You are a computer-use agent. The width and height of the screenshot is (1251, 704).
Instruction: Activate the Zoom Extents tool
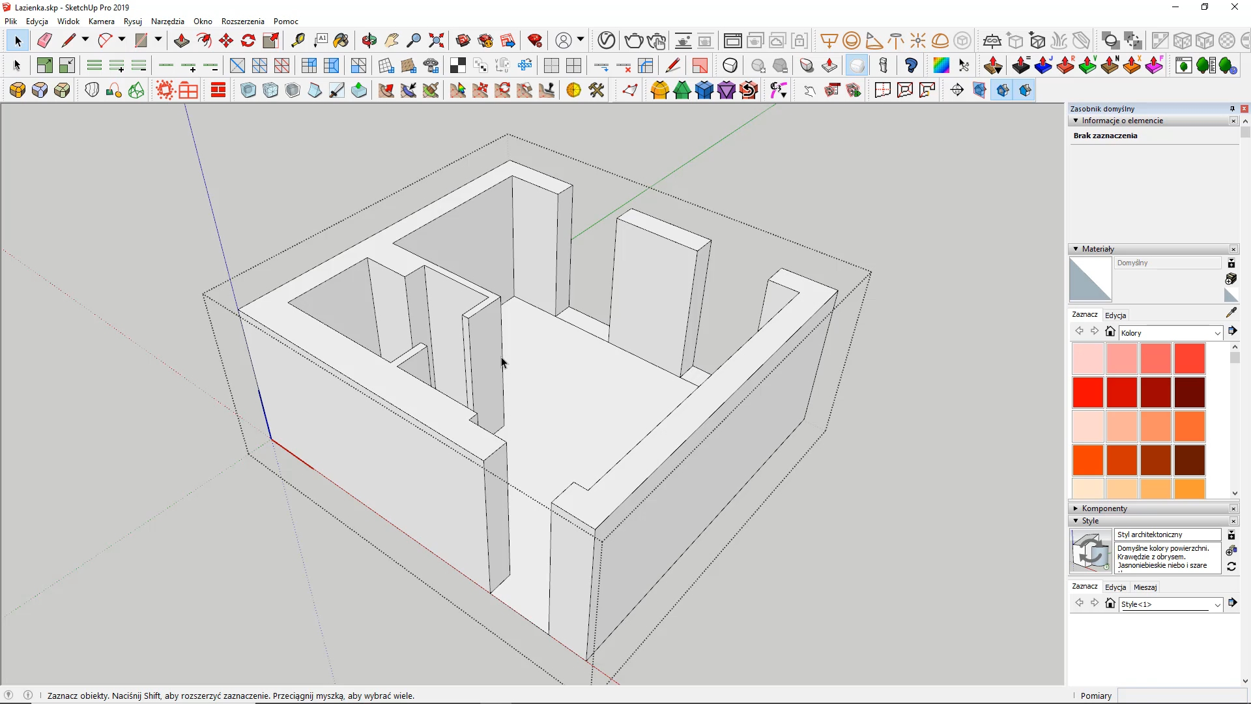(x=437, y=40)
